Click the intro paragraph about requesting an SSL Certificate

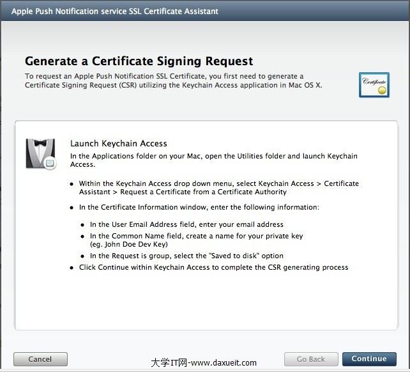click(174, 81)
